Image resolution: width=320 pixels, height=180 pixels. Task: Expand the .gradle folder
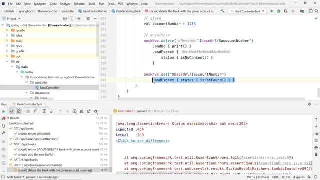point(7,30)
